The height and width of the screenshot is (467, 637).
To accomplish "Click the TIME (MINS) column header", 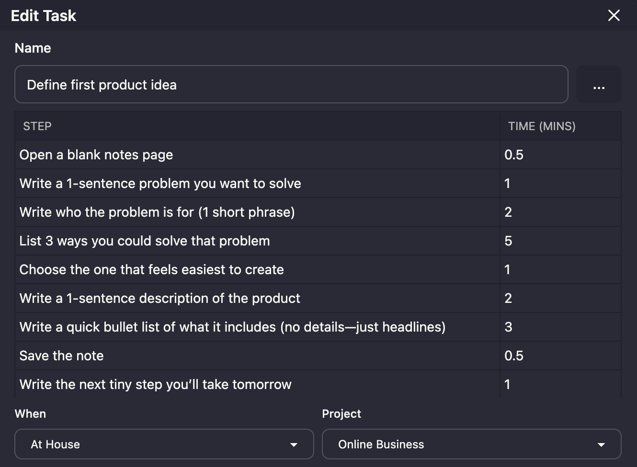I will [542, 126].
